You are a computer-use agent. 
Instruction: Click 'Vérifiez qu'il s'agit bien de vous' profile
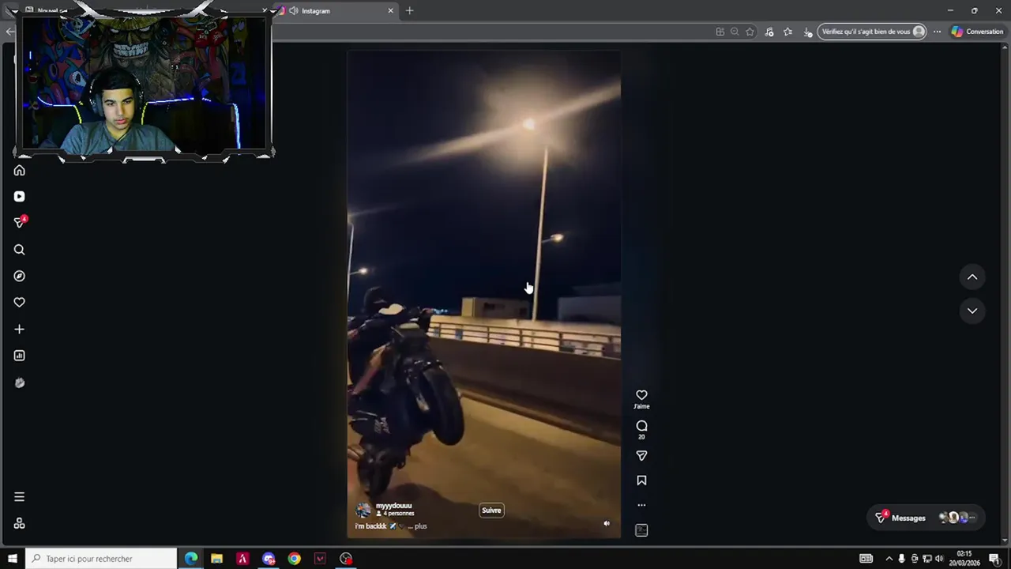(x=872, y=32)
